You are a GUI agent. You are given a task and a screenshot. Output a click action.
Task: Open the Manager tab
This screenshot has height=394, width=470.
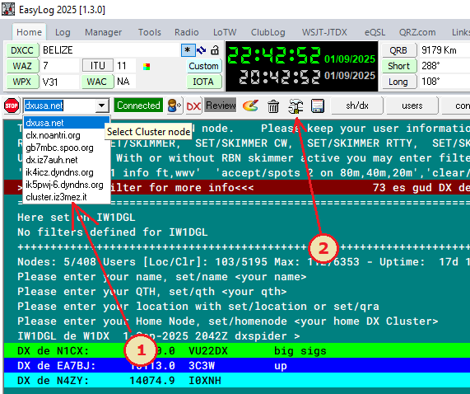(x=103, y=32)
